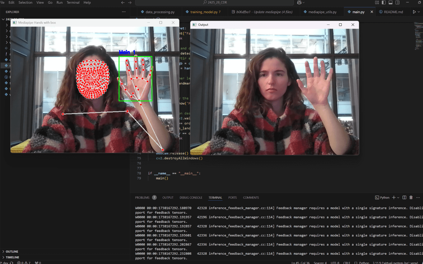Open terminal panel more actions ellipsis

click(418, 198)
